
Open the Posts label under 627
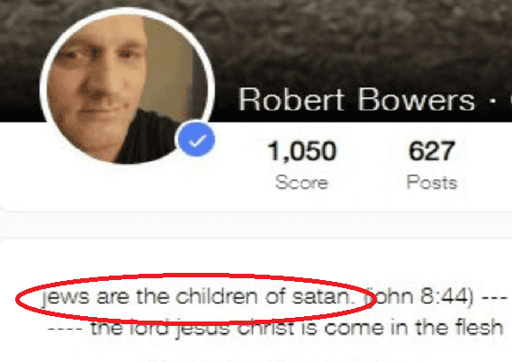[432, 182]
